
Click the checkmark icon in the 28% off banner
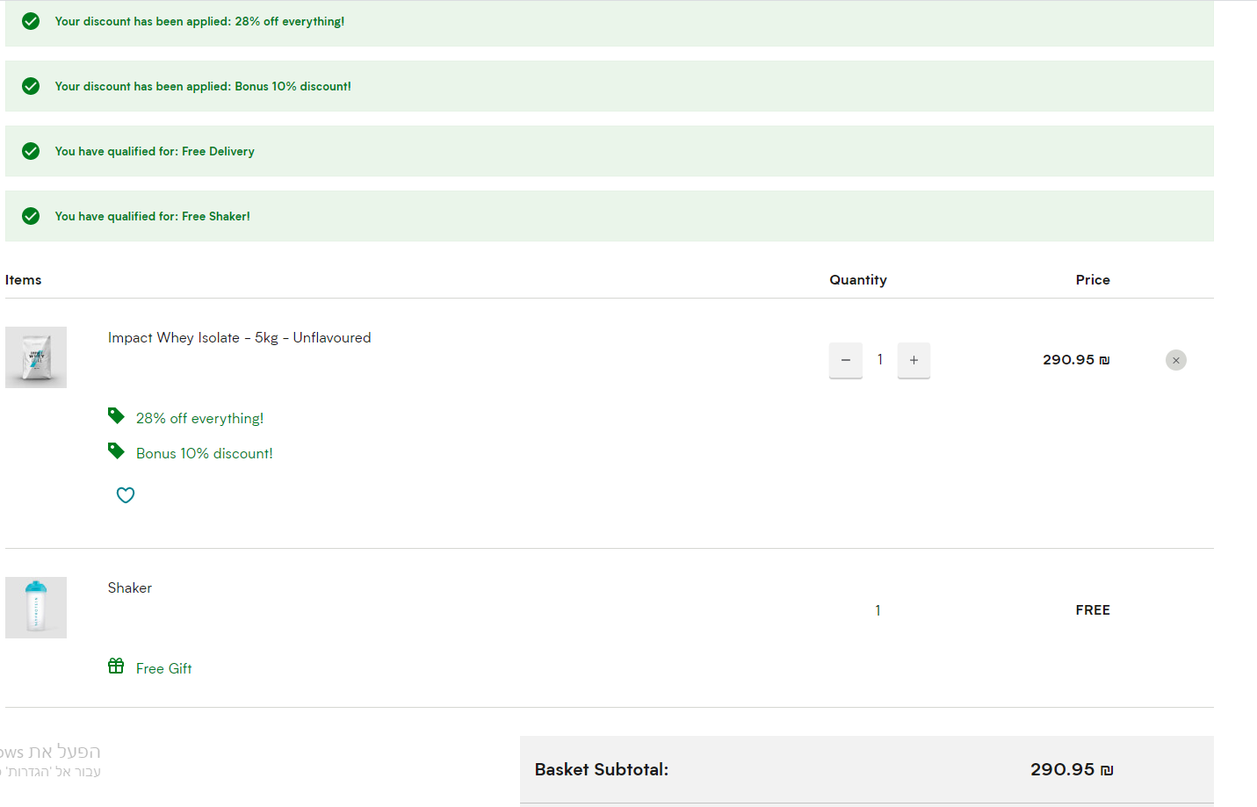click(x=31, y=21)
